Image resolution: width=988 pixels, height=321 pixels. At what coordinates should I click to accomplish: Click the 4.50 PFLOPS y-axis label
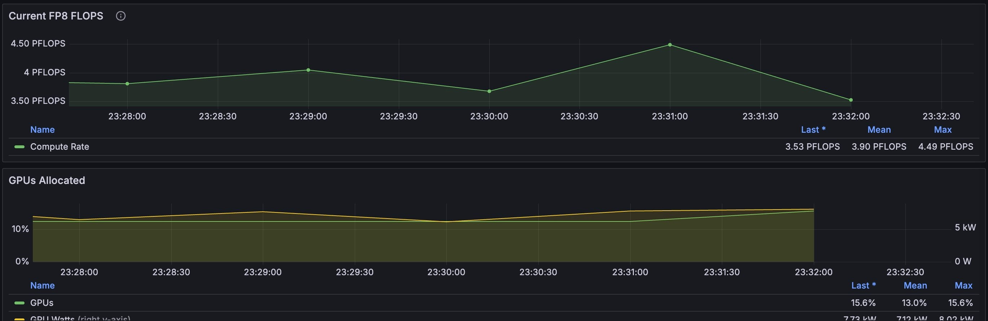[38, 43]
